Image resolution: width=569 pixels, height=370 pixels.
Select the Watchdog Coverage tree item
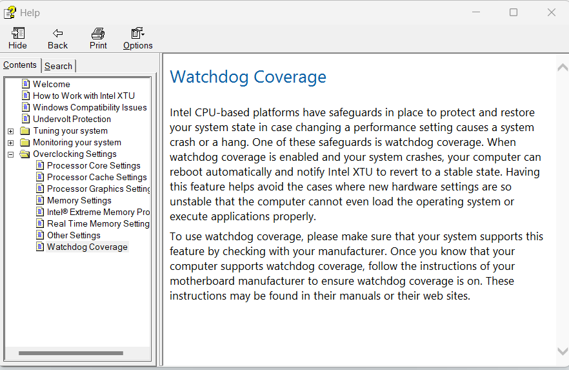coord(88,247)
